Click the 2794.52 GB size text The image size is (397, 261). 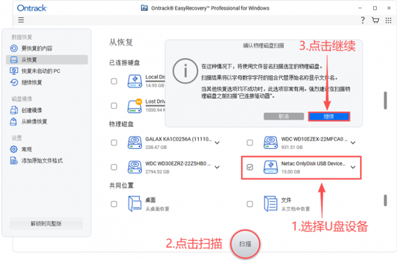(157, 172)
